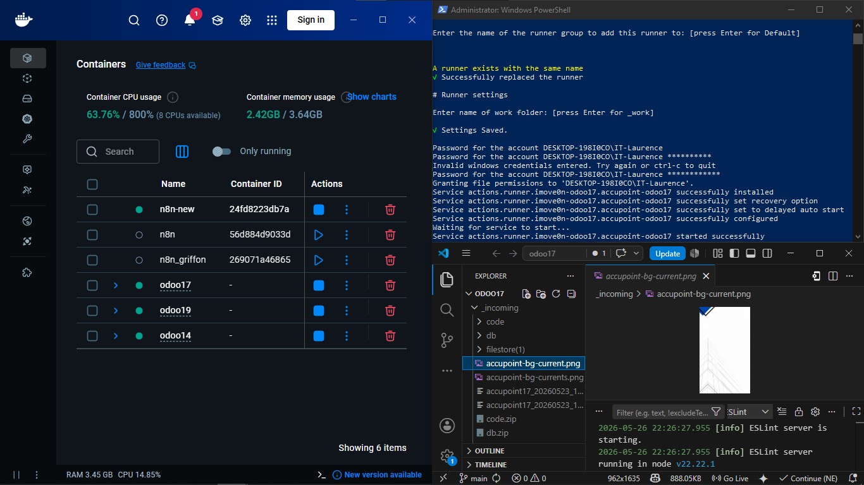The width and height of the screenshot is (864, 485).
Task: Open Docker terminal icon in footer
Action: pos(321,475)
